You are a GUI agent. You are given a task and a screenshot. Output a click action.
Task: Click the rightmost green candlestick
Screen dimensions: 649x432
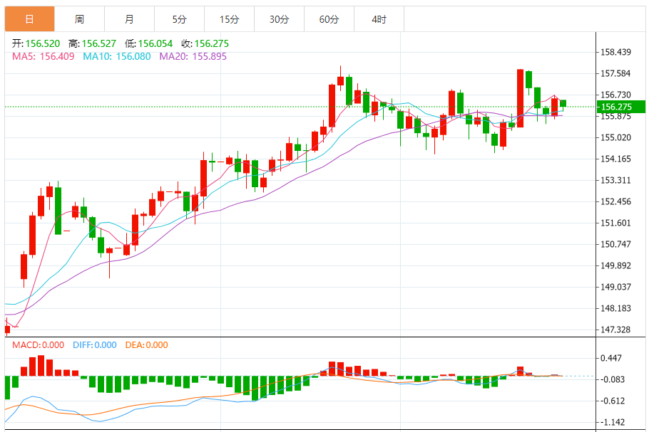coord(563,103)
